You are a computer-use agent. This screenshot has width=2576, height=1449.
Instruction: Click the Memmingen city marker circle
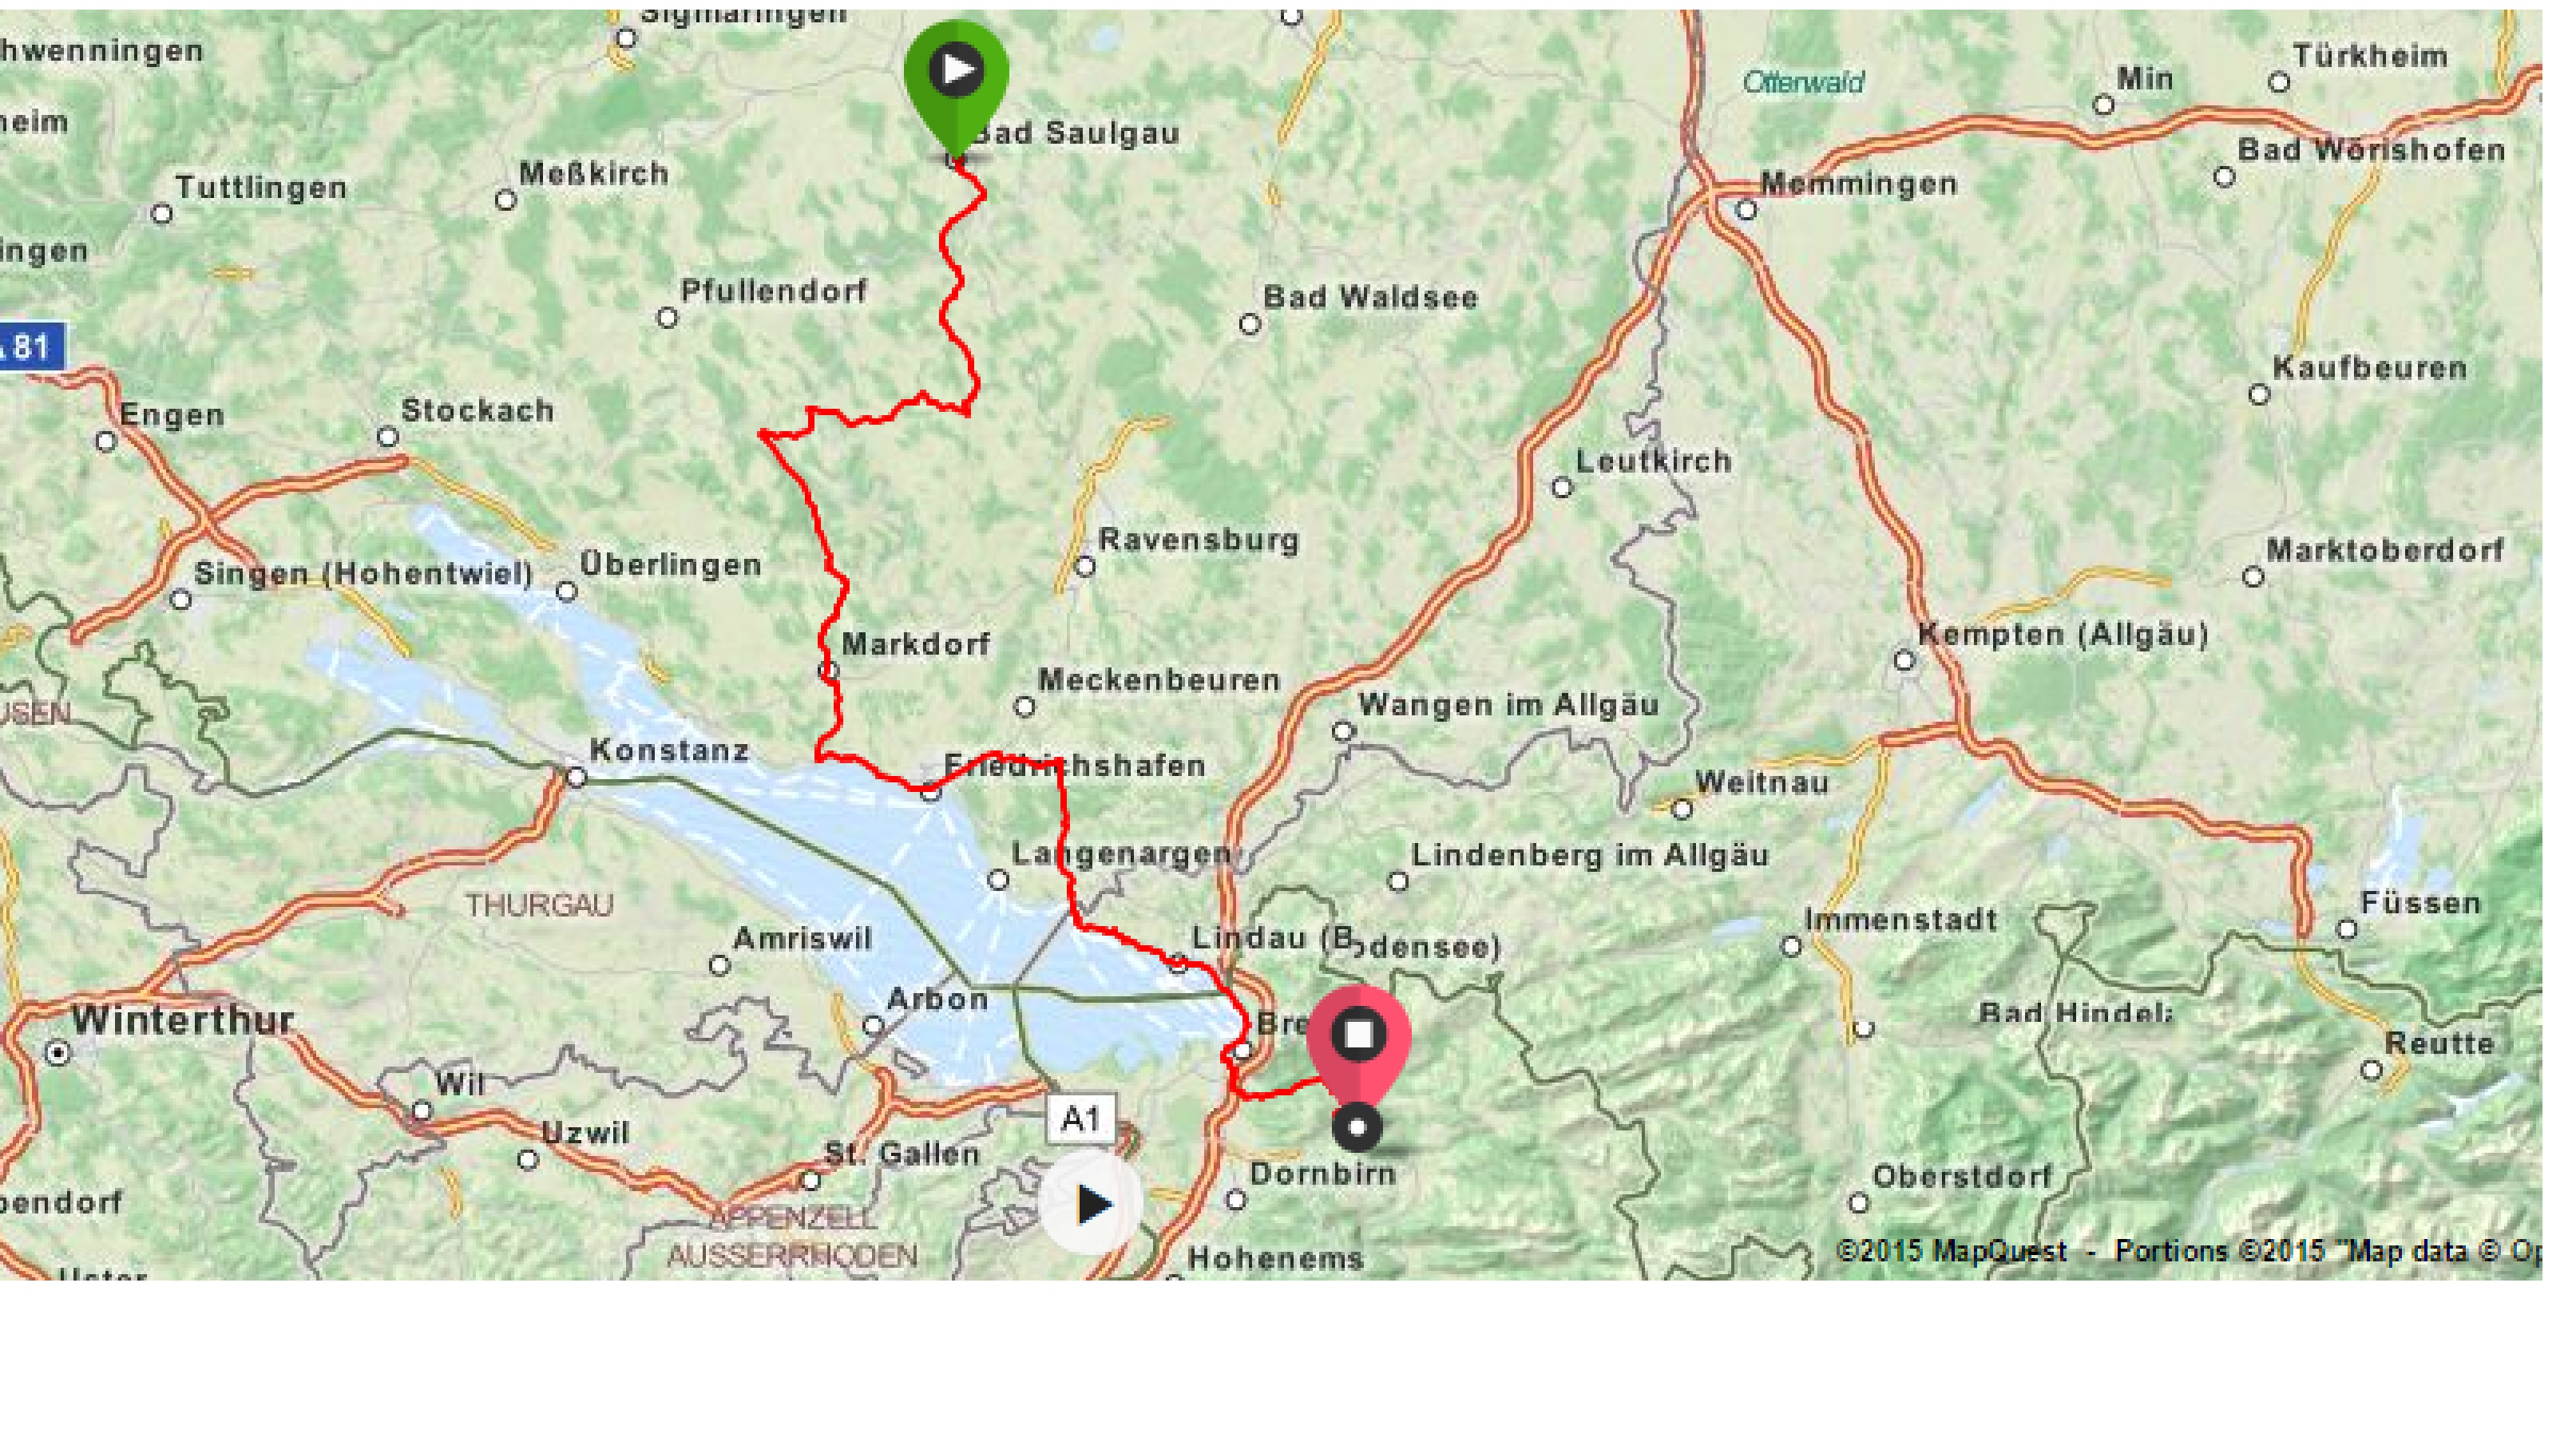click(1746, 210)
